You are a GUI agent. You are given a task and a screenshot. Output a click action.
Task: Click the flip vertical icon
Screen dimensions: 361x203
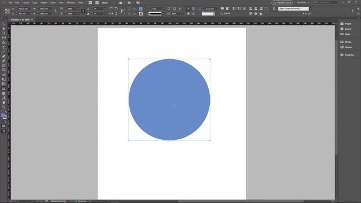point(116,14)
